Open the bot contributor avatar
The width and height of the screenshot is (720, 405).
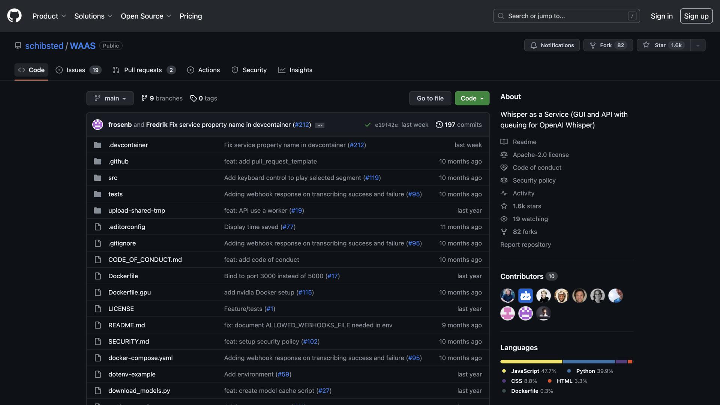coord(525,295)
